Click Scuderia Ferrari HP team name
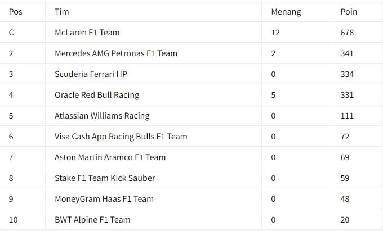The width and height of the screenshot is (383, 231). tap(91, 74)
